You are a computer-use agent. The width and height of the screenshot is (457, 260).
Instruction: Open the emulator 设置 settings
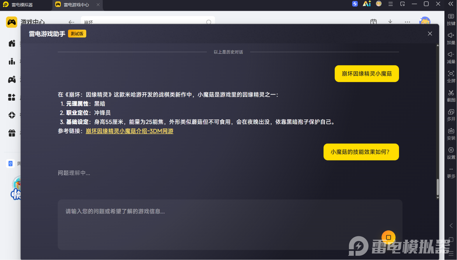click(x=451, y=153)
